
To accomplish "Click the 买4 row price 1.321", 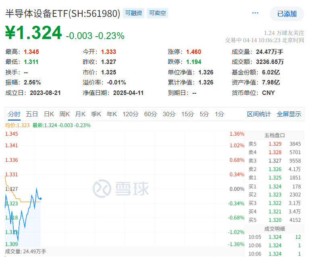I will coord(275,212).
